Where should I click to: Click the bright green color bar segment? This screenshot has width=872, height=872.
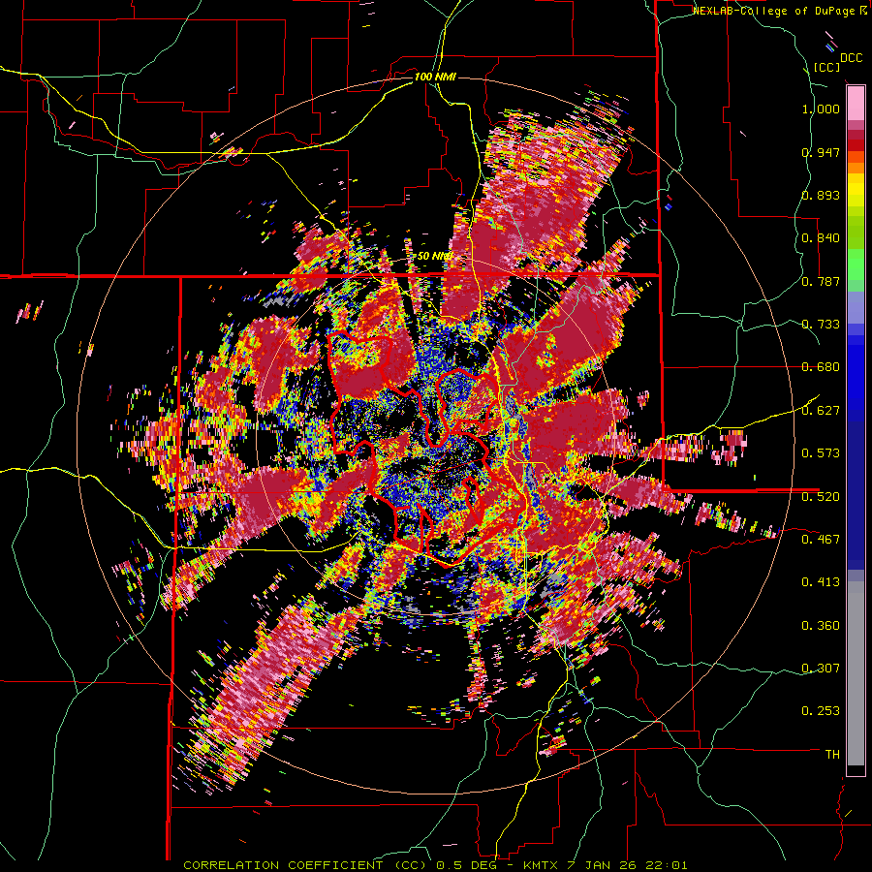click(x=856, y=265)
